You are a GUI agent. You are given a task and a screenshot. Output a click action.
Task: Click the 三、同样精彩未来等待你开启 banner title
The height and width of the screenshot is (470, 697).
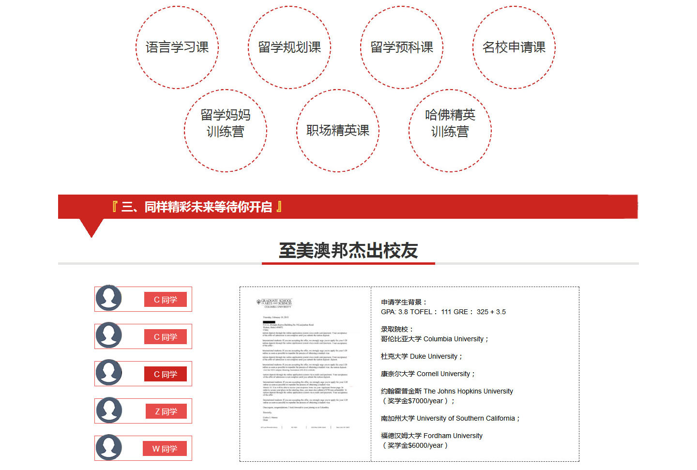197,207
